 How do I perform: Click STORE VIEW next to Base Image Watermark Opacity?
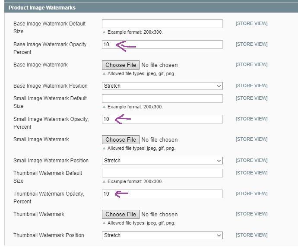point(251,44)
